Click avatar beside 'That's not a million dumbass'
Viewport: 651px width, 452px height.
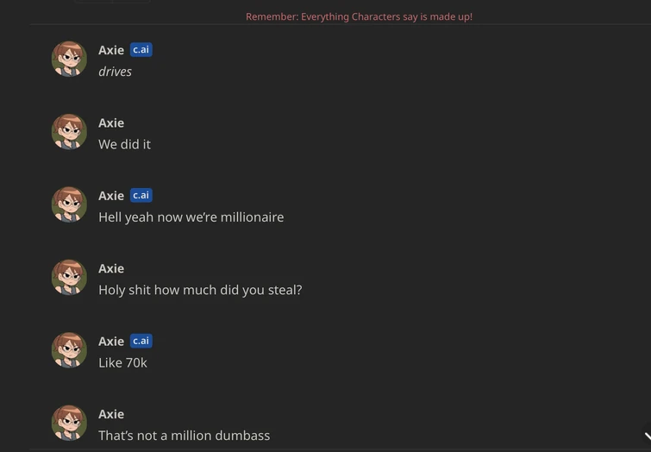[x=69, y=424]
